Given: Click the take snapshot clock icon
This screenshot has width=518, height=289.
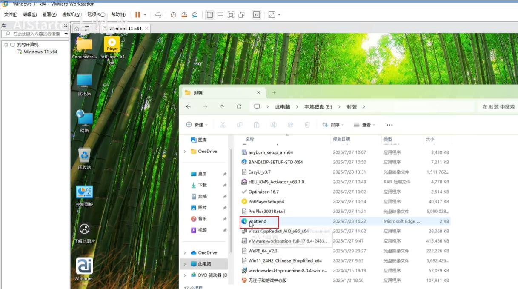Looking at the screenshot, I should [173, 15].
